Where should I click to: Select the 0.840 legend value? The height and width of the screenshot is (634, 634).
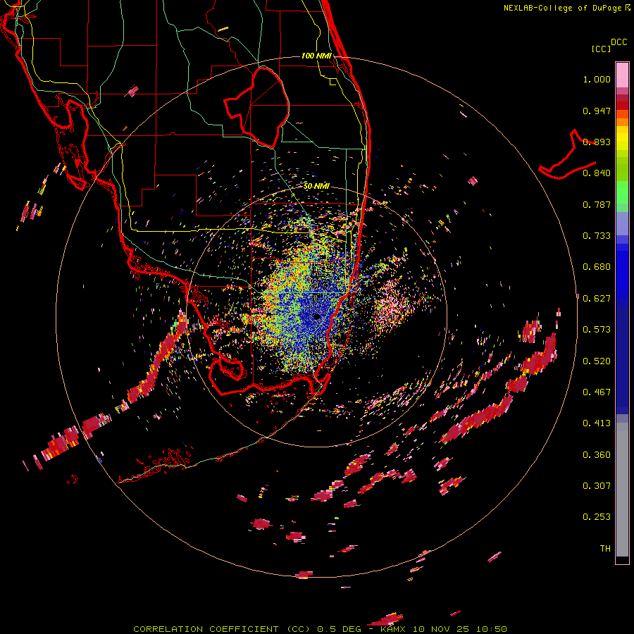point(597,173)
